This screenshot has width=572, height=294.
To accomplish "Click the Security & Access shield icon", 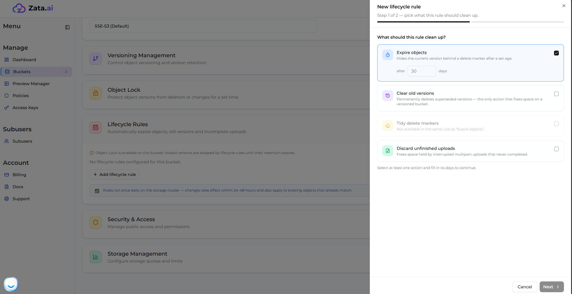I will click(x=96, y=222).
